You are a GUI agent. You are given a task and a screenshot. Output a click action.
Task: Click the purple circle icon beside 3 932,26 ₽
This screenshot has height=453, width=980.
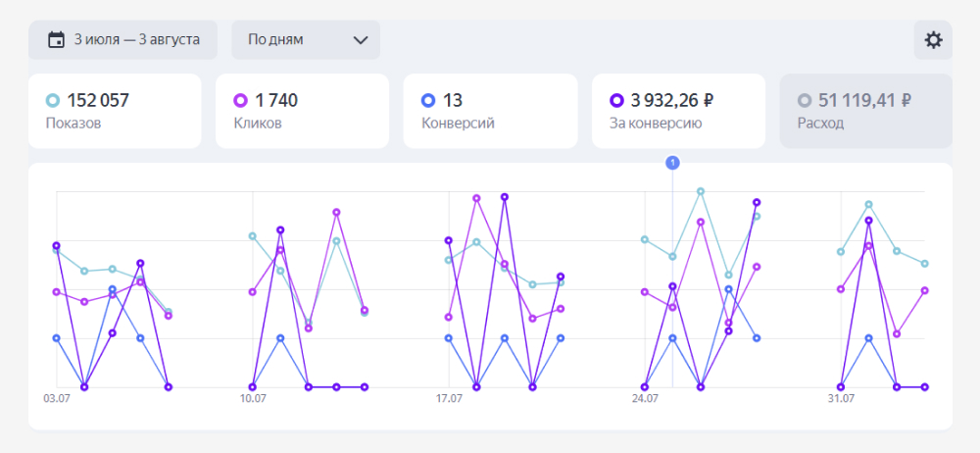616,100
